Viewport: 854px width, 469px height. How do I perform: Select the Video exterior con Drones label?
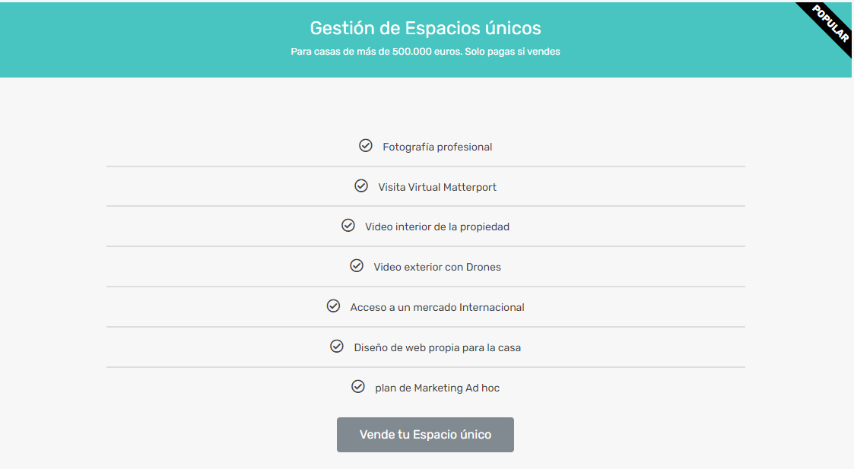pos(437,267)
